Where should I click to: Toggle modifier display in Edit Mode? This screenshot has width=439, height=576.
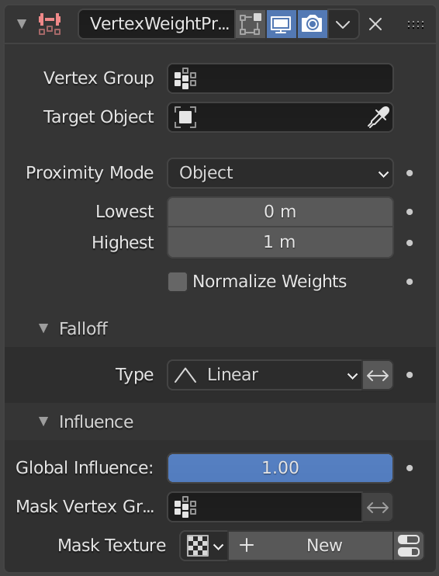point(251,24)
